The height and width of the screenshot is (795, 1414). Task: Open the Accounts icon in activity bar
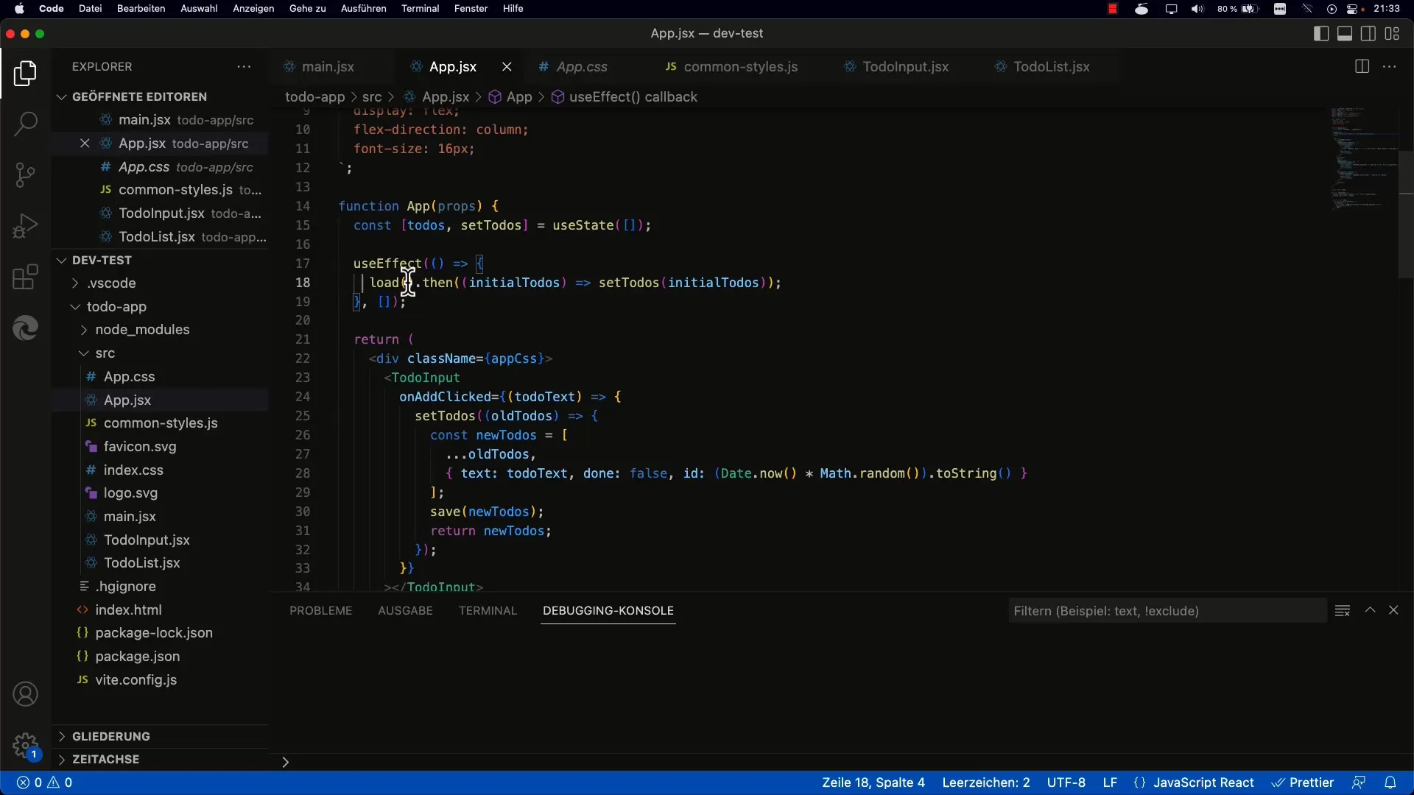pos(25,694)
